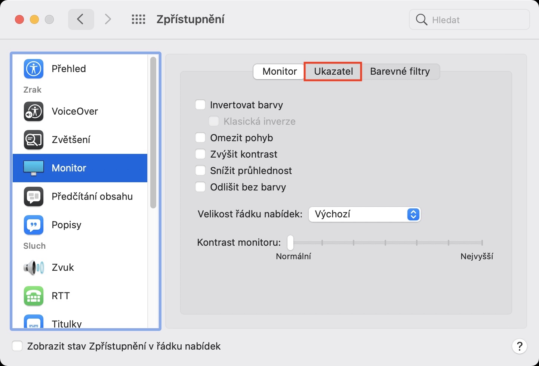Click the sidebar vertical scrollbar
539x366 pixels.
[x=153, y=133]
